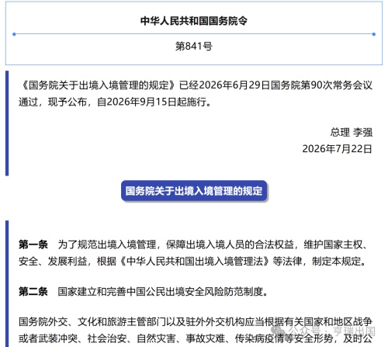Click the signature line 总理 李强
Image resolution: width=388 pixels, height=347 pixels.
[352, 132]
